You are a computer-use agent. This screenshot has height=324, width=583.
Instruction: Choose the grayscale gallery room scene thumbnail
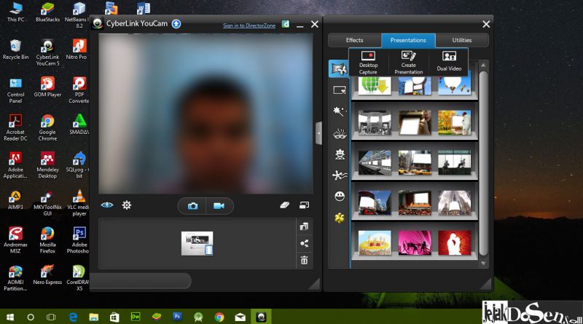click(x=375, y=122)
